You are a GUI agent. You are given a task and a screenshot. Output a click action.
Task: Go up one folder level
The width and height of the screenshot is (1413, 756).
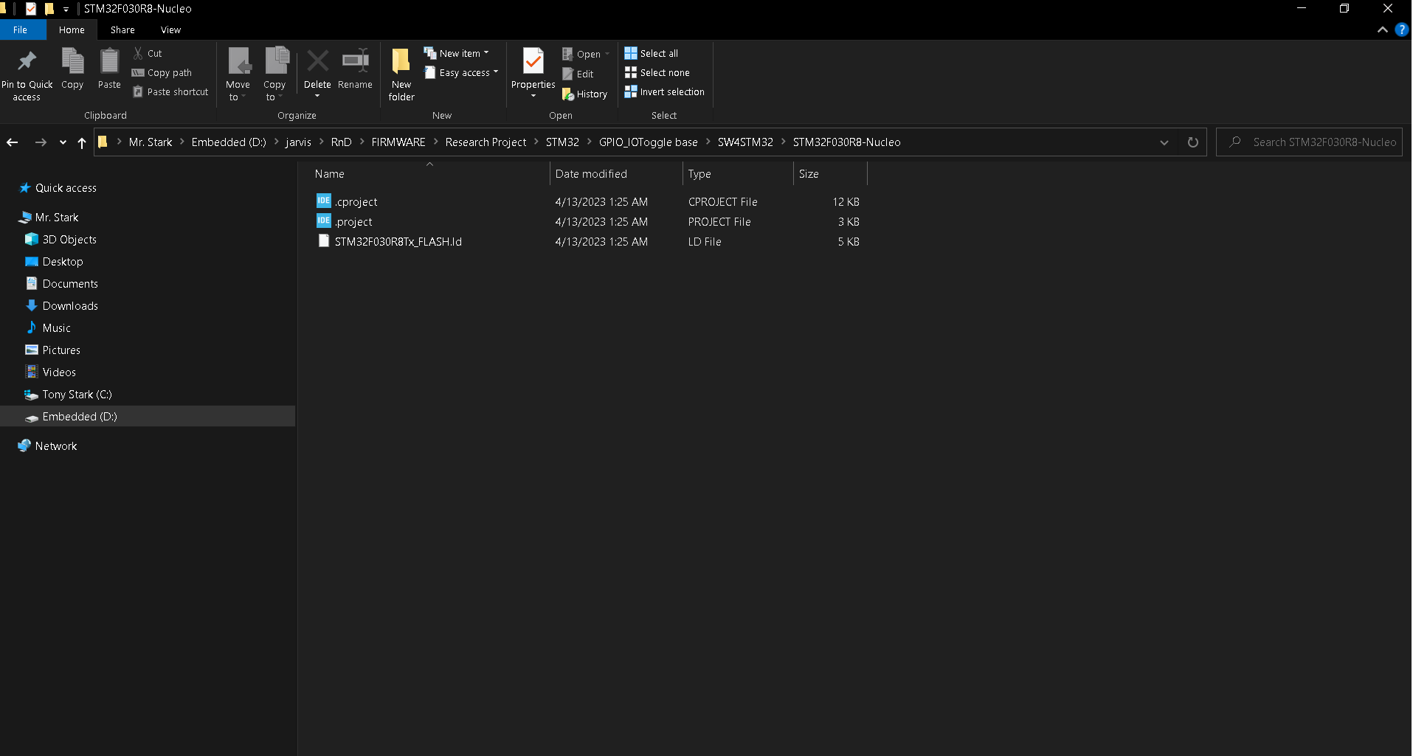(82, 142)
